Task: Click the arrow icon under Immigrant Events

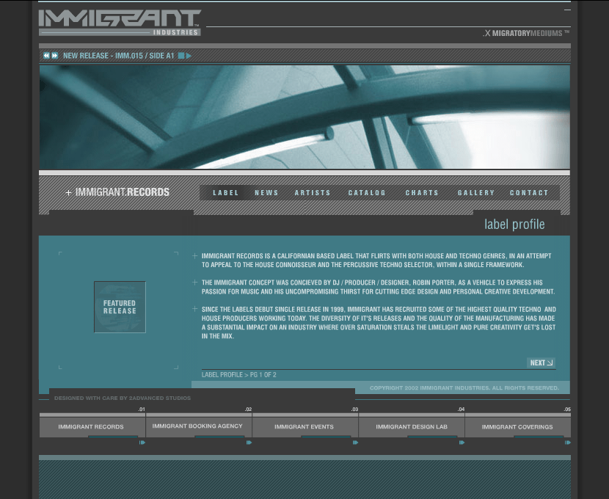Action: pyautogui.click(x=355, y=442)
